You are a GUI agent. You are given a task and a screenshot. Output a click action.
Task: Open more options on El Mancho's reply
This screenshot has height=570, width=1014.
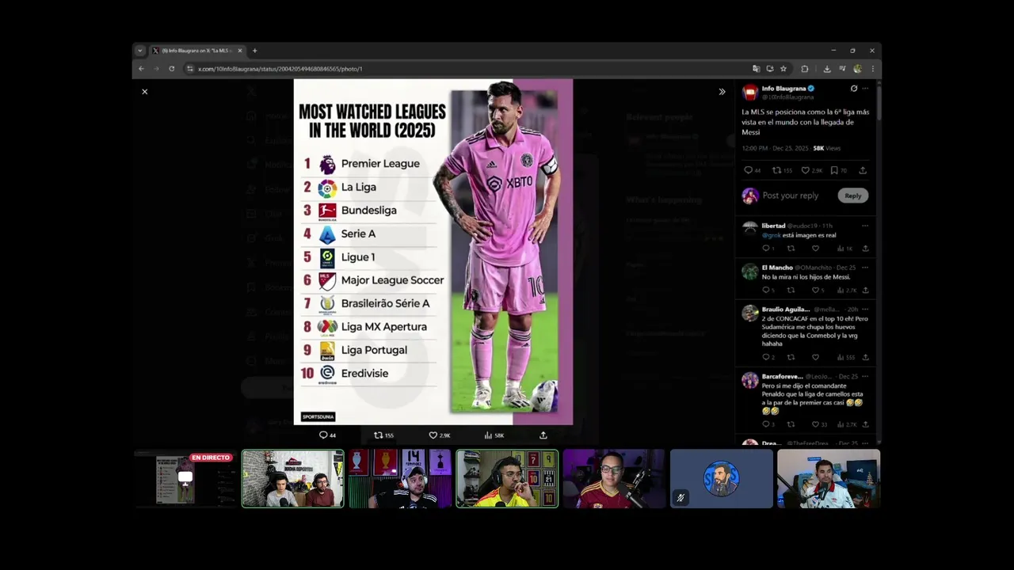[x=865, y=268]
